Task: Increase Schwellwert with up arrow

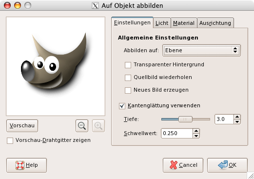Action: (x=196, y=131)
